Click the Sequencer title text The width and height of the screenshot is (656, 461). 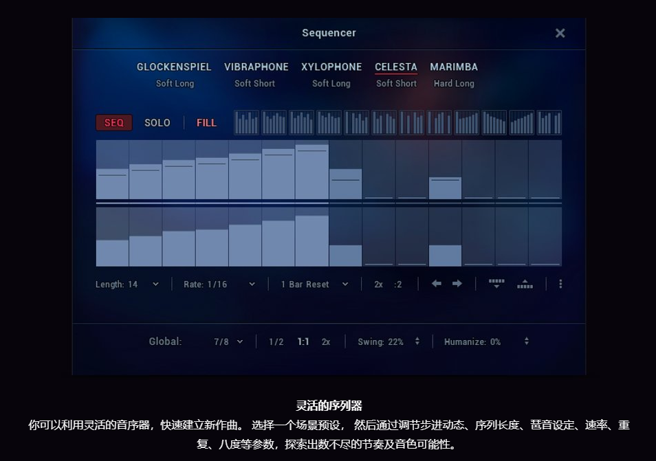coord(329,33)
